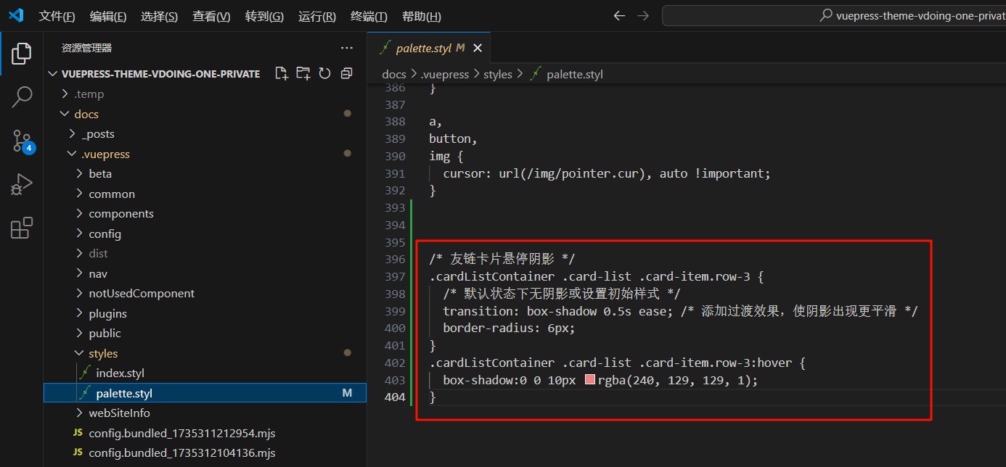Image resolution: width=1006 pixels, height=467 pixels.
Task: Click the cursor: url(/img/pointer.cur) line
Action: 607,173
